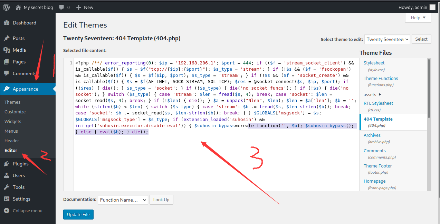Screen dimensions: 440x224
Task: Expand the Help dropdown tab
Action: [418, 18]
